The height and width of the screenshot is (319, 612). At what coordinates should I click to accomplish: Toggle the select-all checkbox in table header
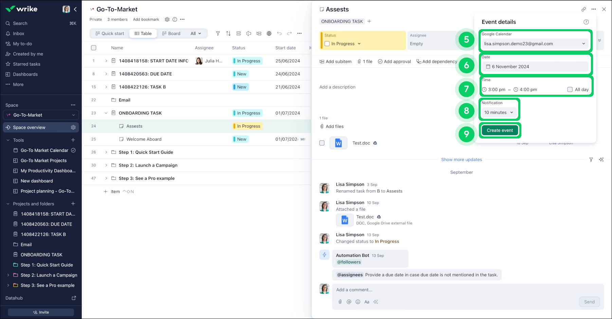click(94, 48)
